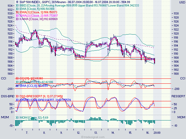This screenshot has height=139, width=186.
Task: Click the 1132 price axis value
Action: 10,10
